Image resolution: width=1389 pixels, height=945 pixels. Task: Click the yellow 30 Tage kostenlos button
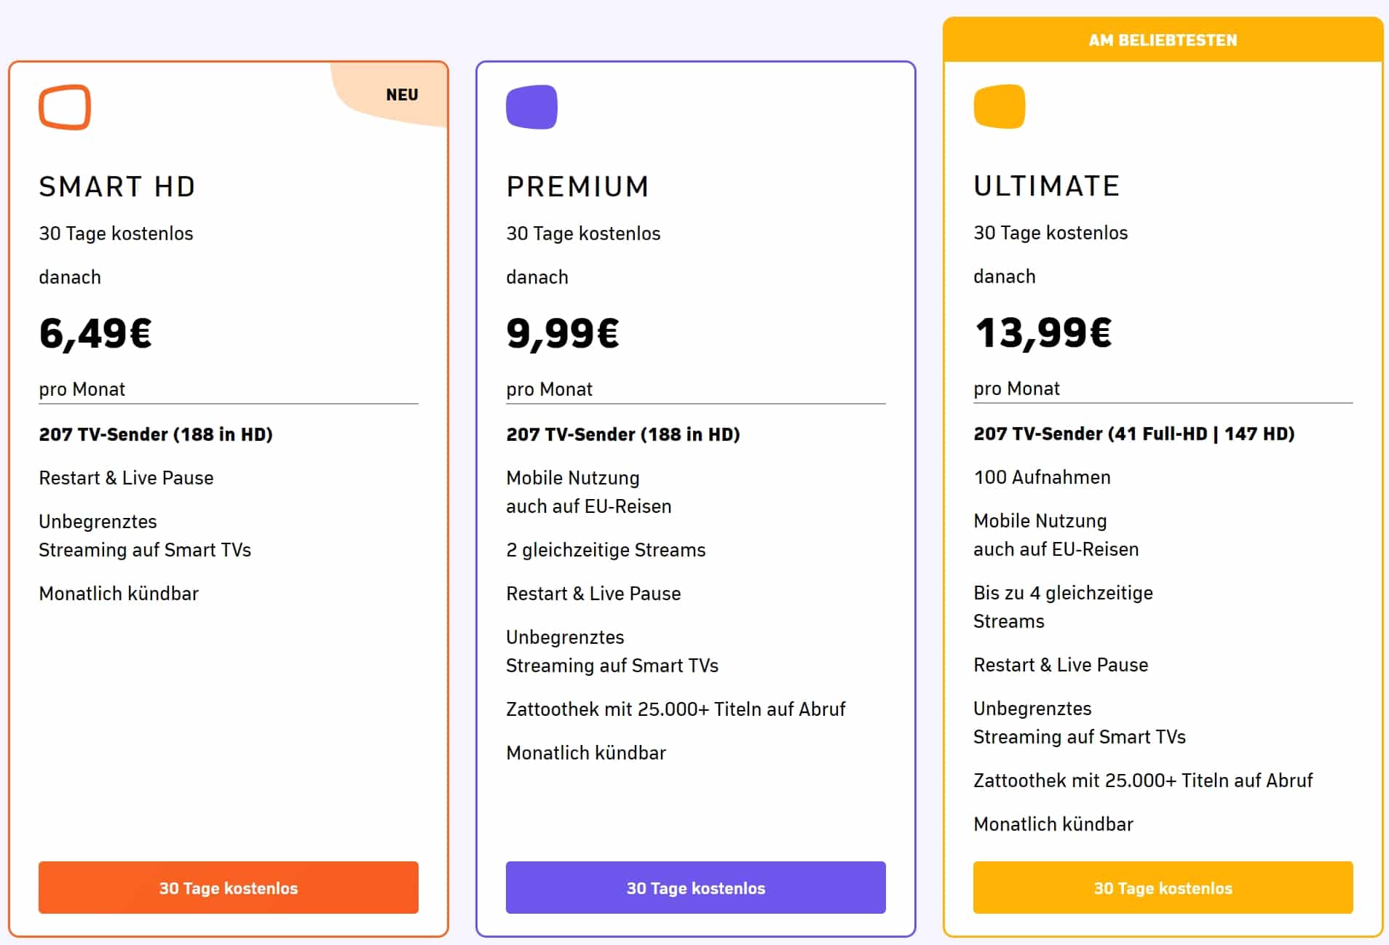coord(1163,888)
